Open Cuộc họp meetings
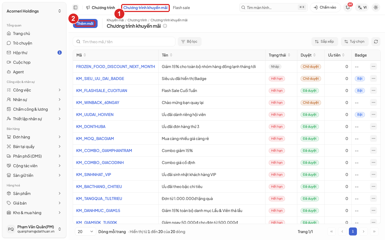The height and width of the screenshot is (240, 385). click(x=34, y=62)
